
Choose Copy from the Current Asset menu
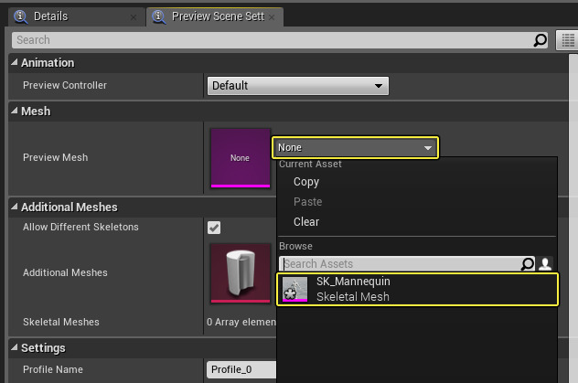(x=306, y=182)
